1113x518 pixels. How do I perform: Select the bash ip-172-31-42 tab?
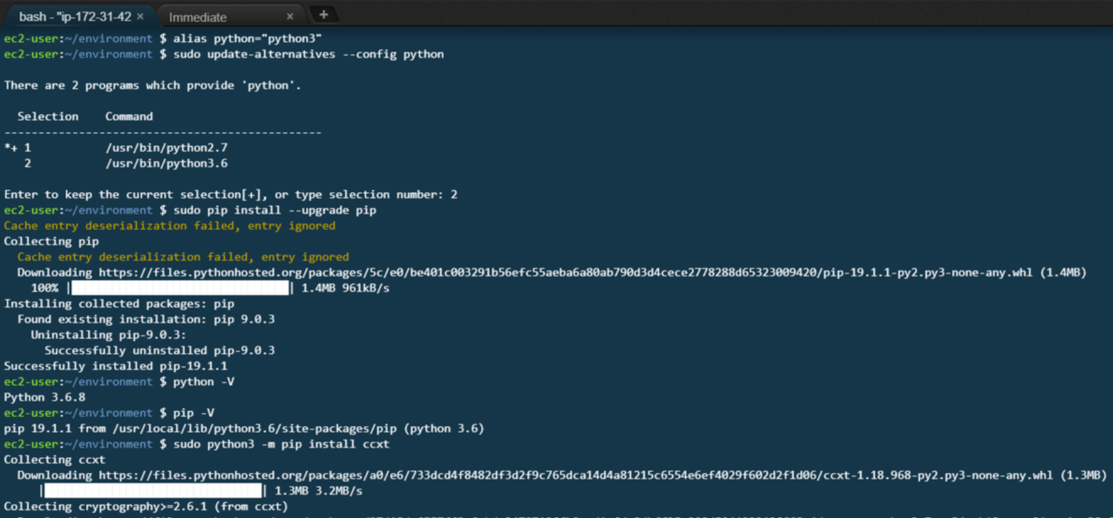point(74,17)
